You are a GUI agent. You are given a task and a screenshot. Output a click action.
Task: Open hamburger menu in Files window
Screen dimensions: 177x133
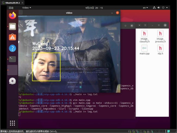(x=145, y=25)
